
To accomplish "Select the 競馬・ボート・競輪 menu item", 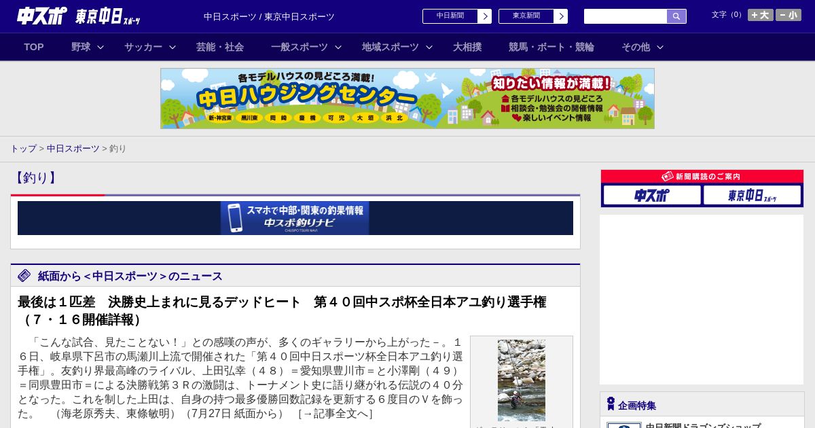I will pos(551,47).
